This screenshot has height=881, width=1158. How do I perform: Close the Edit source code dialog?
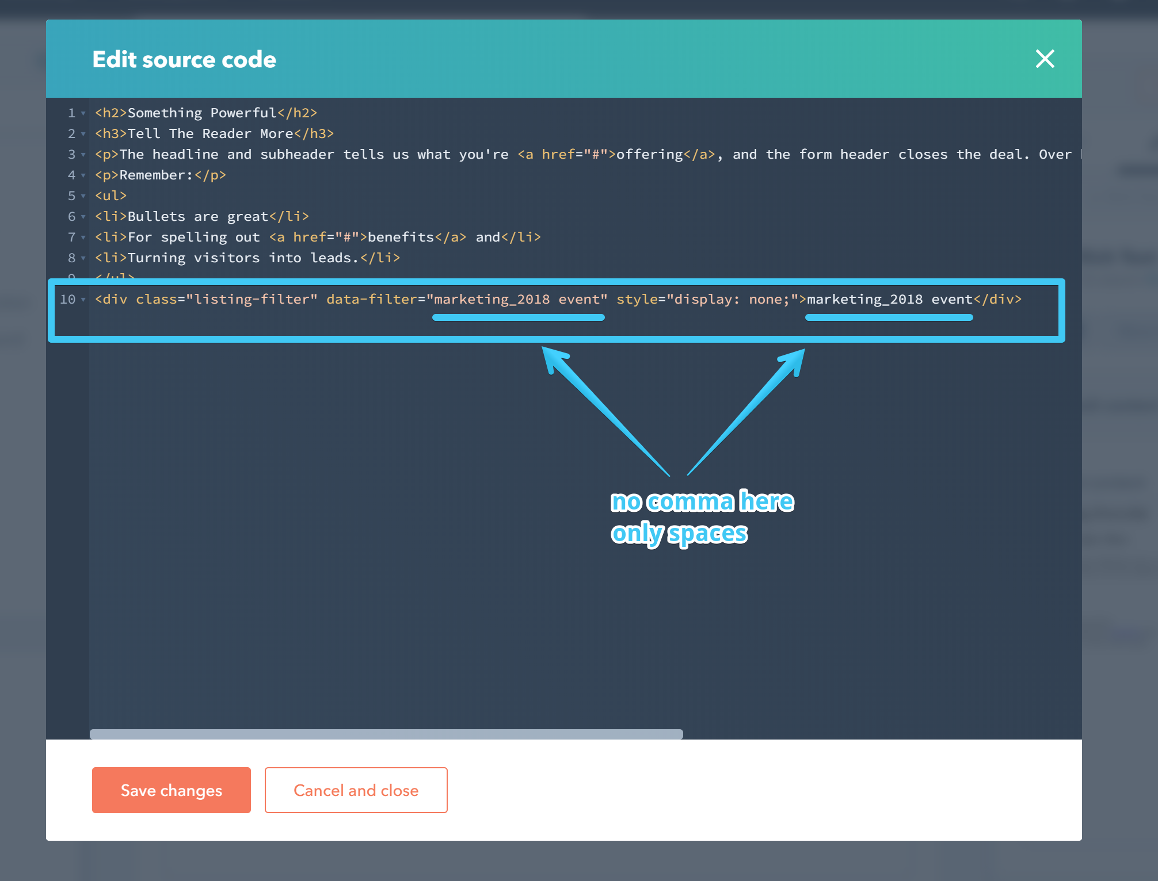pos(1045,59)
